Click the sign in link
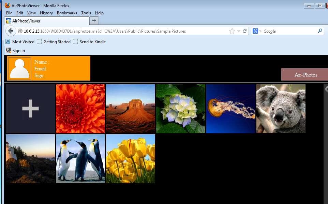The height and width of the screenshot is (204, 328). [15, 50]
